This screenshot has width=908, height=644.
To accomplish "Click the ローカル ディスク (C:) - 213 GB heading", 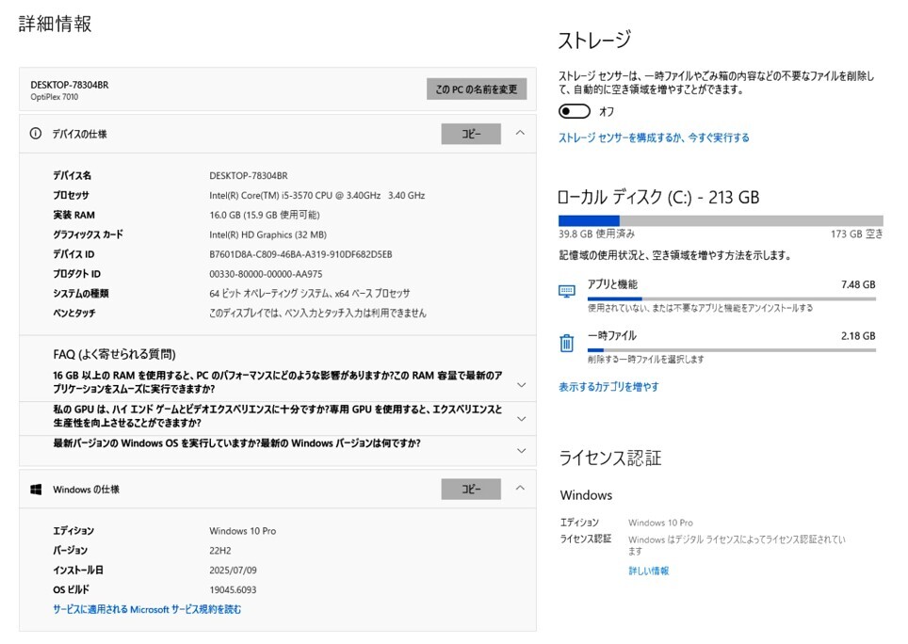I will coord(658,198).
